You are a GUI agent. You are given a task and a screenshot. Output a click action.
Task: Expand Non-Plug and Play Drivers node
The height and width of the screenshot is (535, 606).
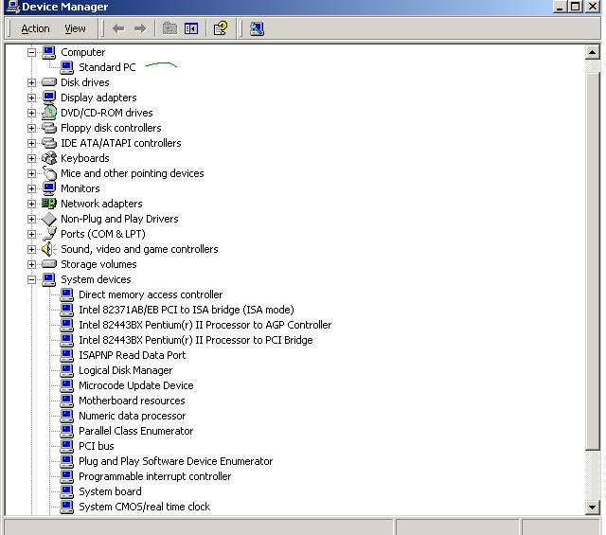point(31,219)
